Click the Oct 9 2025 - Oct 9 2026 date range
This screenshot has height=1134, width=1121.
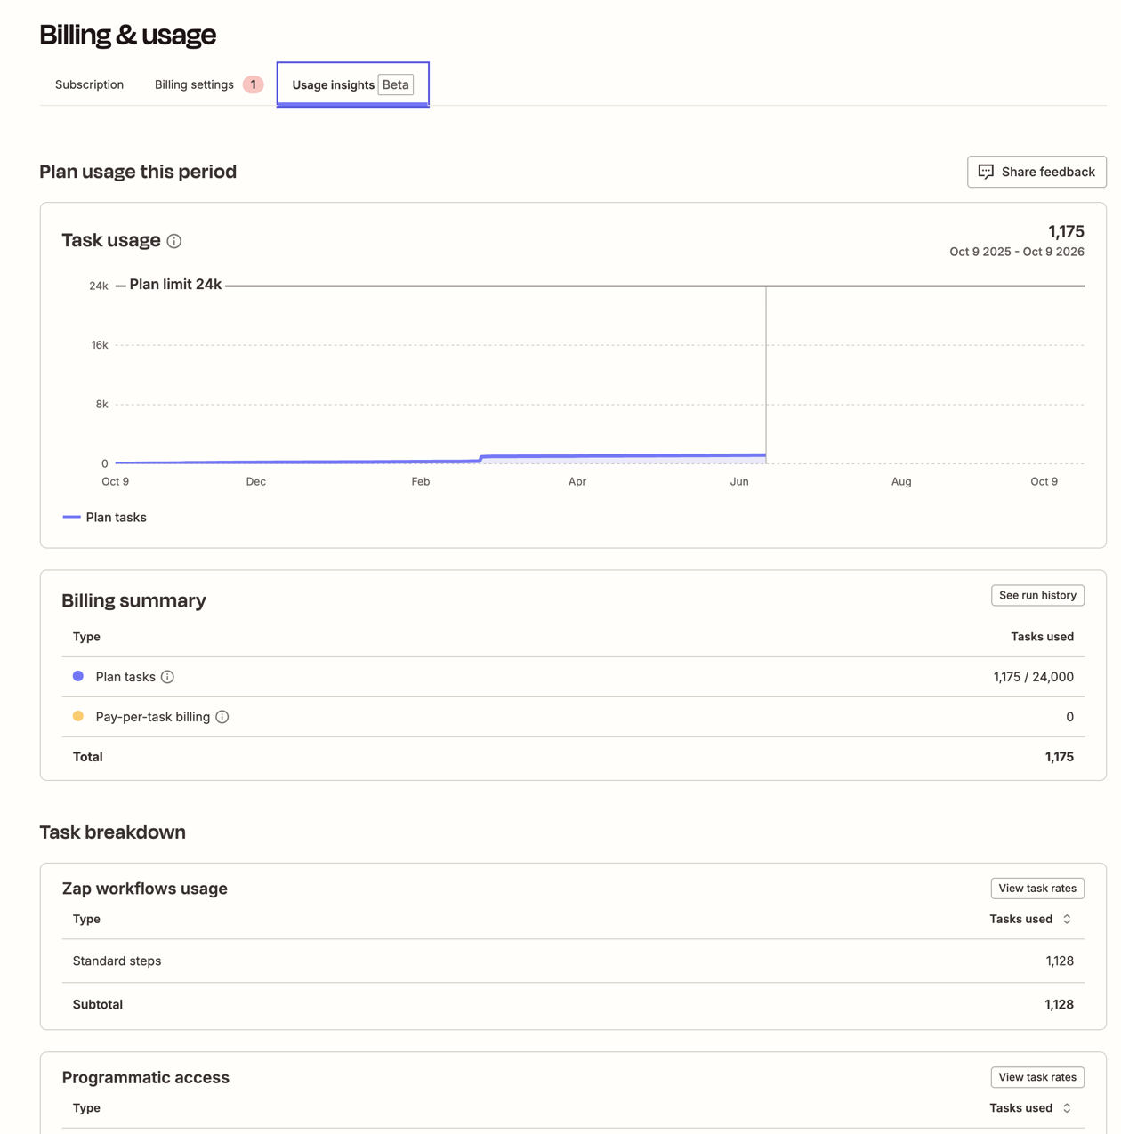point(1017,252)
